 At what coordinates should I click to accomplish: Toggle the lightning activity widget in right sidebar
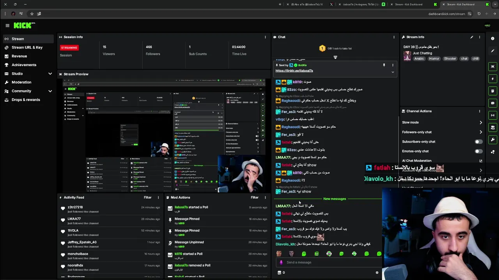tap(493, 79)
